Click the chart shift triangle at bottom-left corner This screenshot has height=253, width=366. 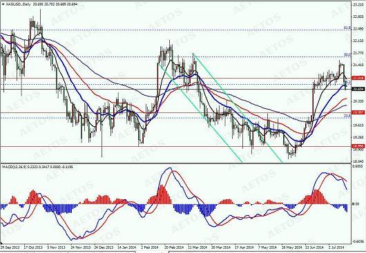(x=1, y=243)
